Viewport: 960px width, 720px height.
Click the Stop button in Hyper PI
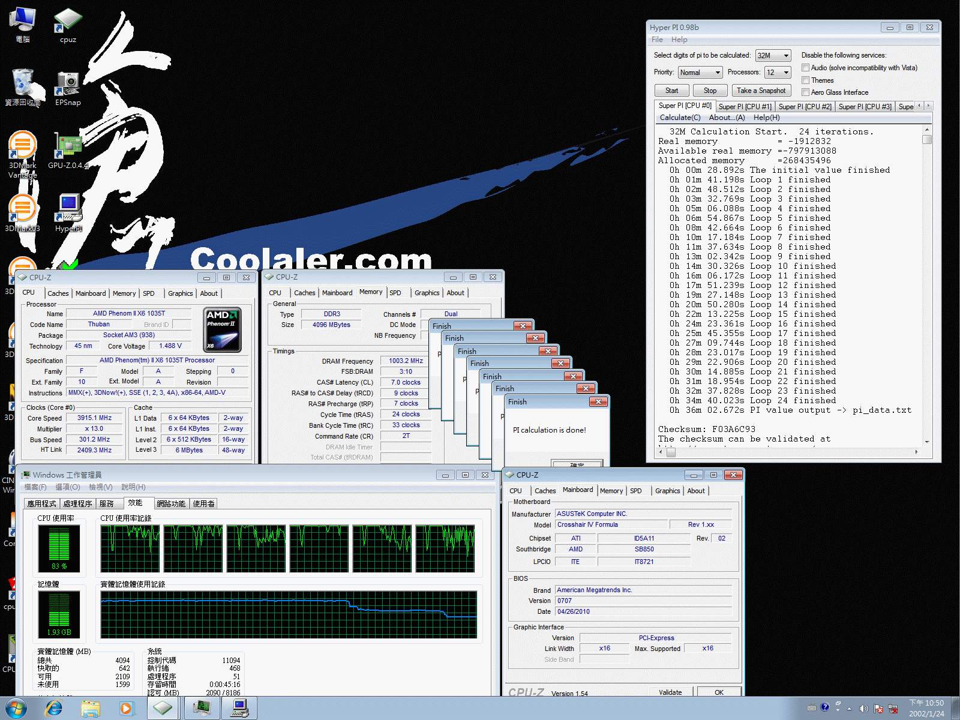710,91
